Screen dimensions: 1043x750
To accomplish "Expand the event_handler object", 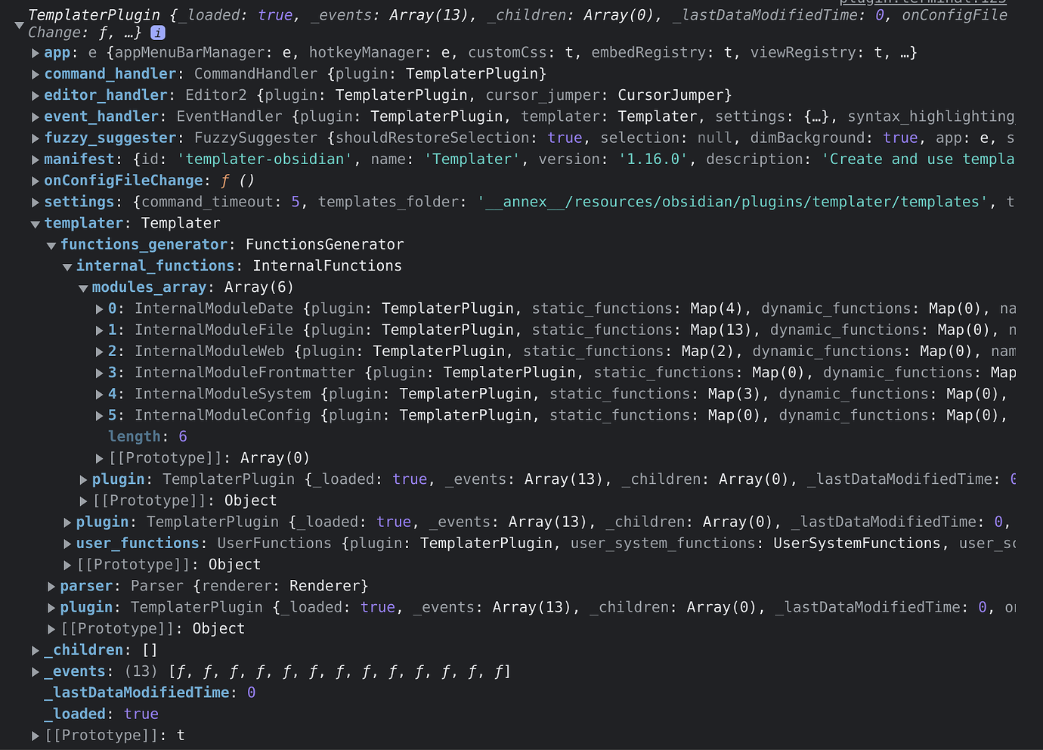I will [x=35, y=116].
